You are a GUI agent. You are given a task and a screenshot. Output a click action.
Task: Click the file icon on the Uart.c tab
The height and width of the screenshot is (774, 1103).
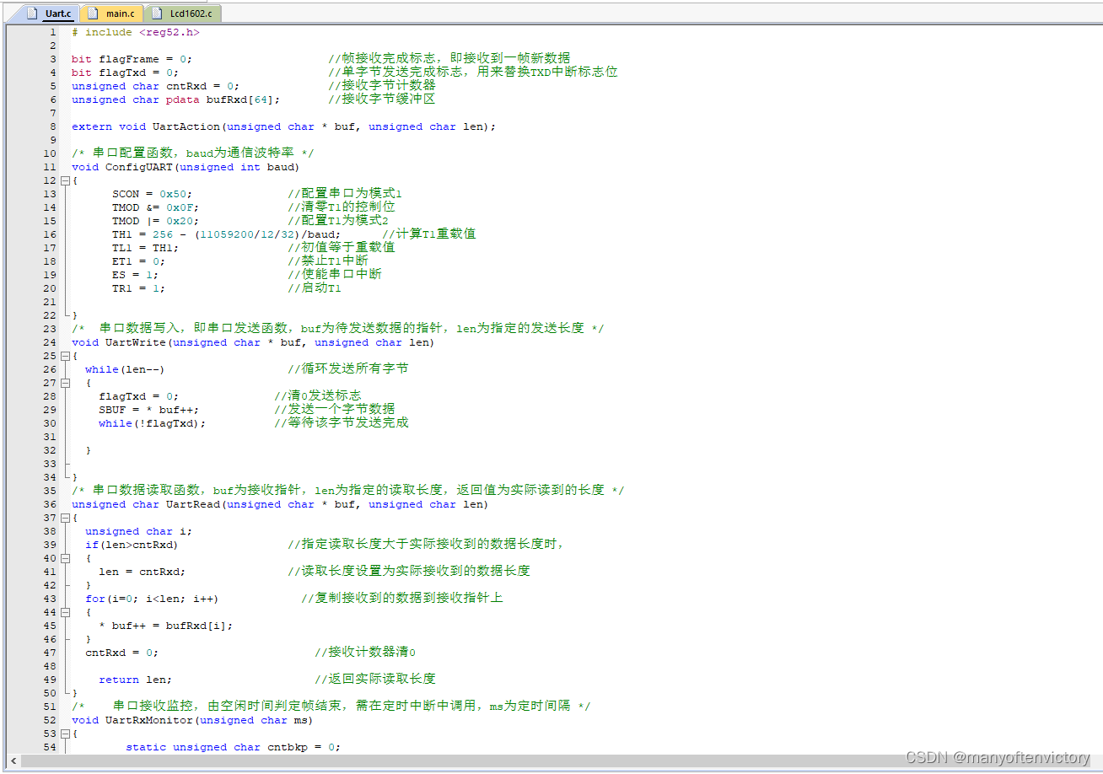tap(32, 13)
